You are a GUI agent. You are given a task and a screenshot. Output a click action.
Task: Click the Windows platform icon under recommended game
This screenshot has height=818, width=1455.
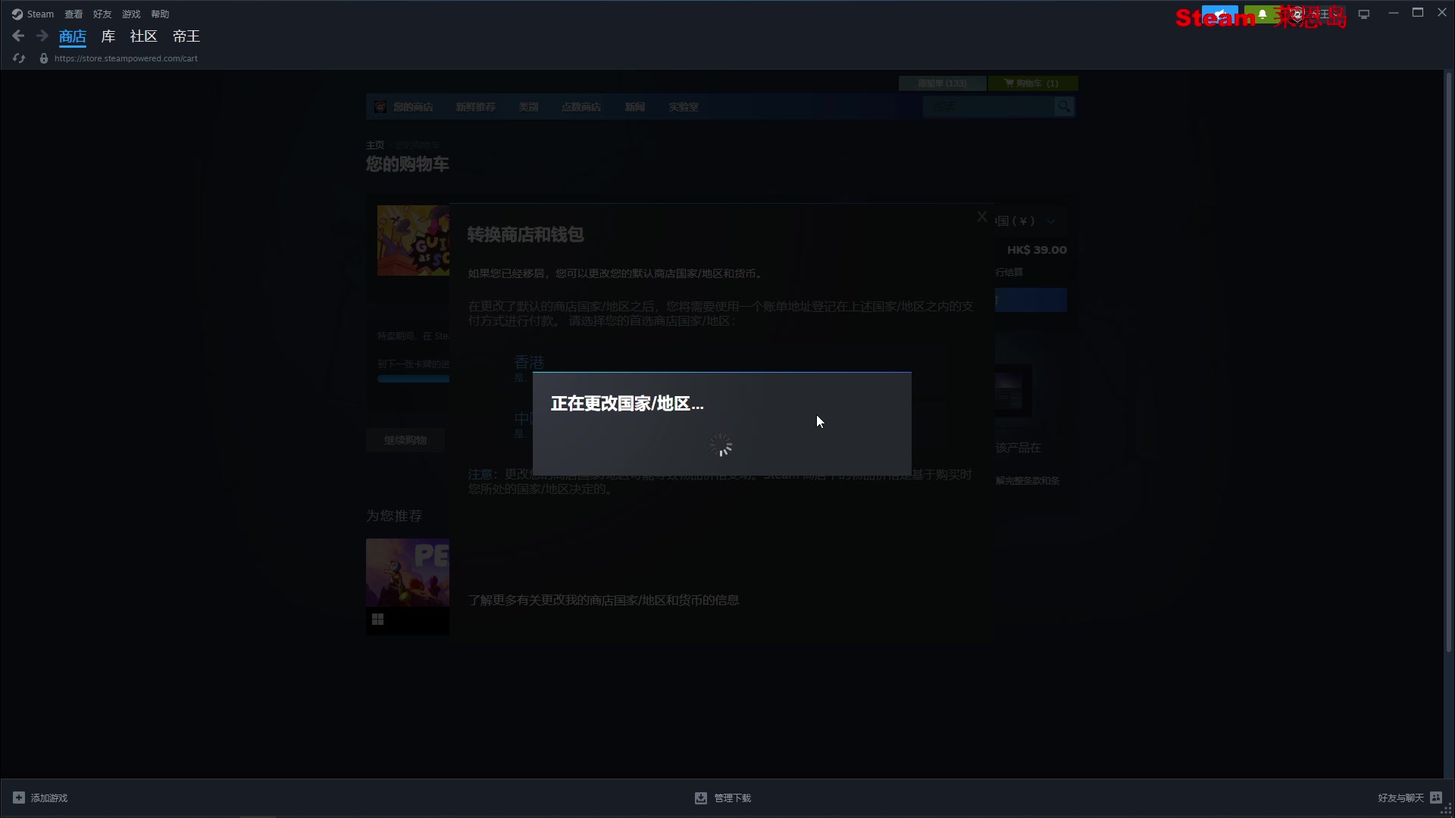point(377,620)
